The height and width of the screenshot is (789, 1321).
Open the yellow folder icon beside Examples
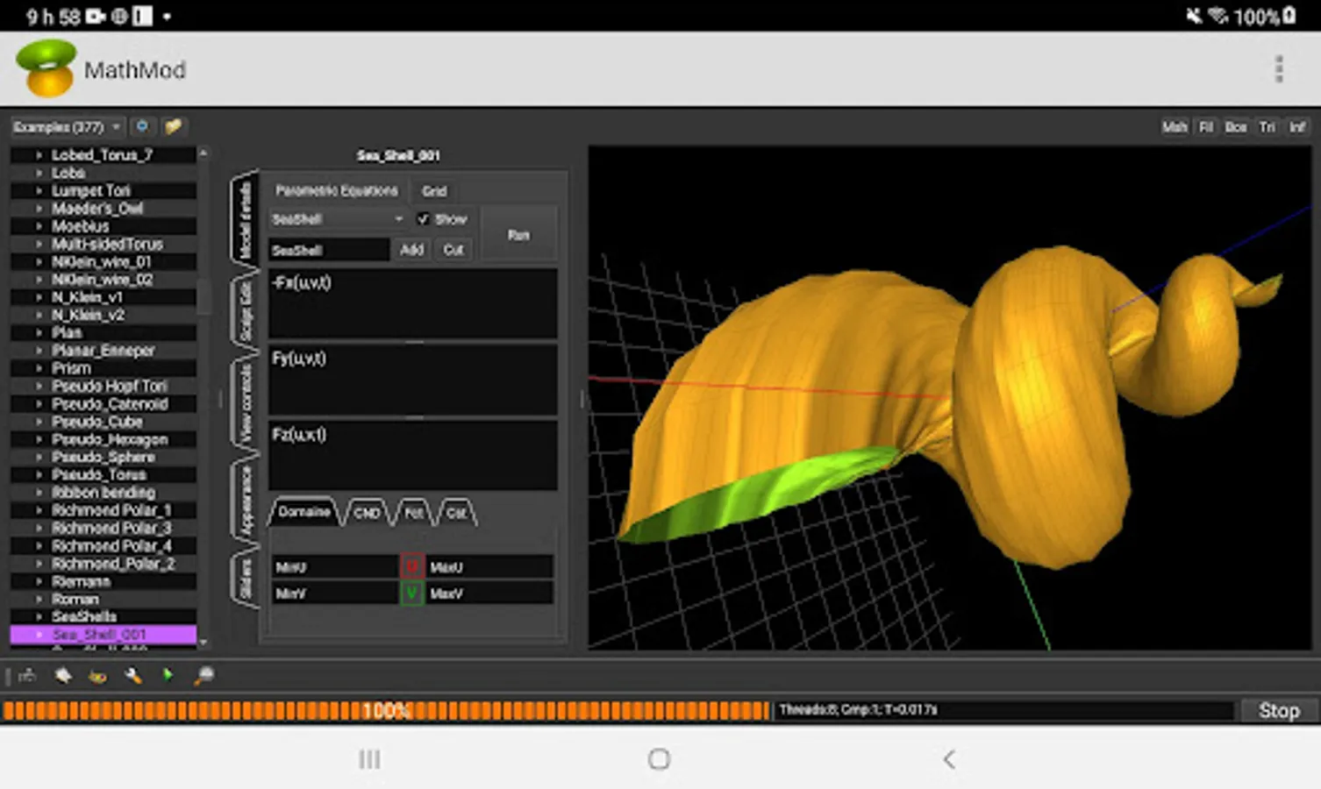pos(174,127)
